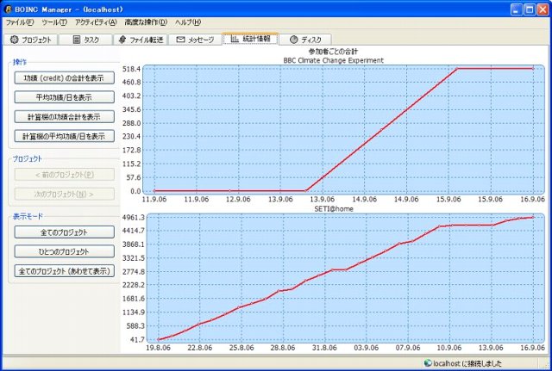552x371 pixels.
Task: Click 計算機の平均功績/日を表示 button
Action: pos(65,136)
